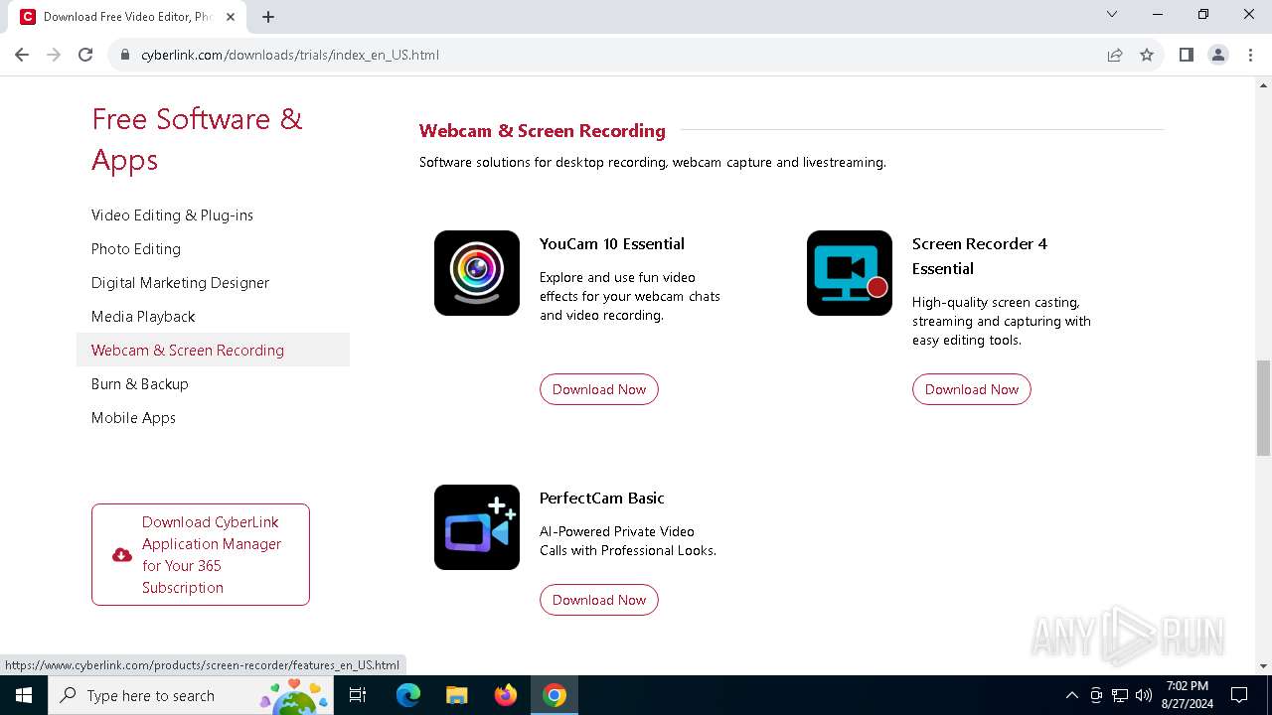The width and height of the screenshot is (1272, 715).
Task: Click the Windows taskbar search box
Action: coord(189,695)
